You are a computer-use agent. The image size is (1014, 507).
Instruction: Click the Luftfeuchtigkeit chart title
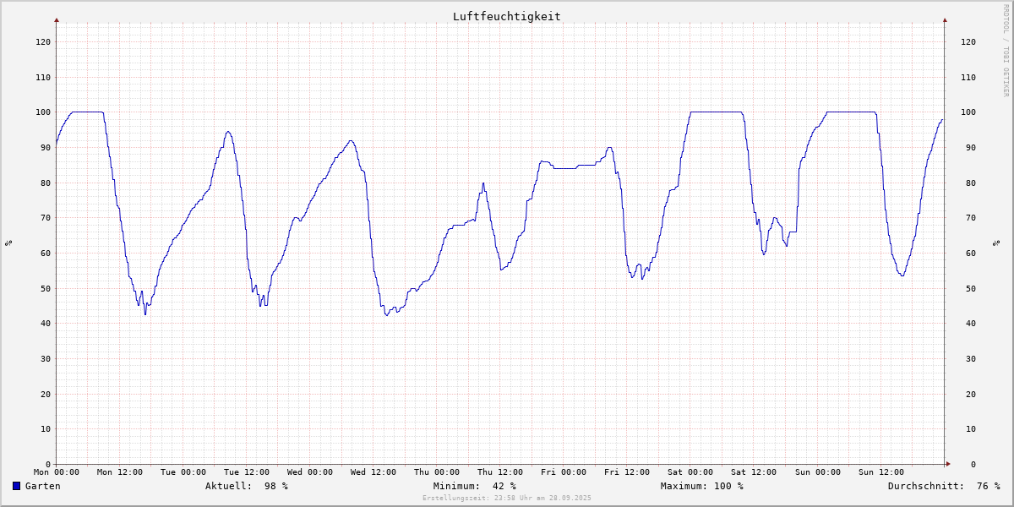(506, 16)
